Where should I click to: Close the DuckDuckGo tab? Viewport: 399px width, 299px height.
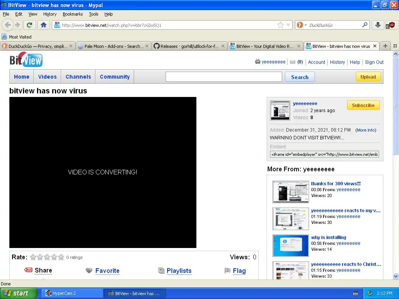(x=71, y=46)
